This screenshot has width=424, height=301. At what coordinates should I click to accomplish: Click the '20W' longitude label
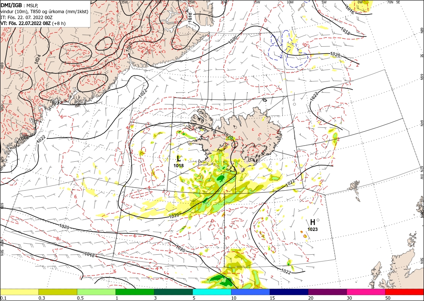(x=223, y=2)
